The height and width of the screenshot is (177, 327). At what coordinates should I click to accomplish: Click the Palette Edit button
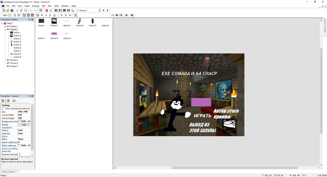pyautogui.click(x=24, y=124)
